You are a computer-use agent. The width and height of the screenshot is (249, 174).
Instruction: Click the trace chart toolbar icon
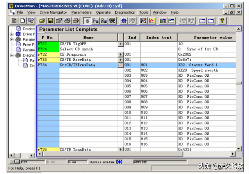[152, 21]
